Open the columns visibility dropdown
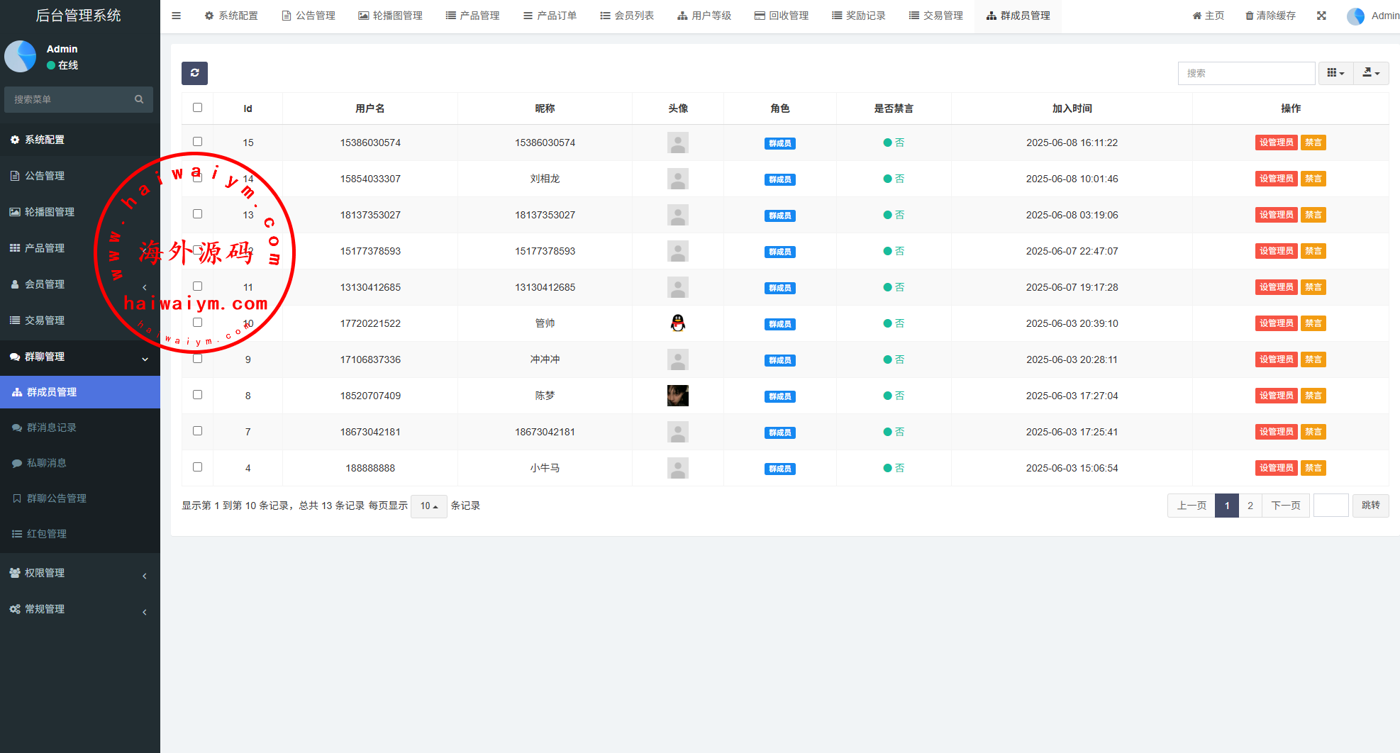This screenshot has height=753, width=1400. (x=1335, y=73)
